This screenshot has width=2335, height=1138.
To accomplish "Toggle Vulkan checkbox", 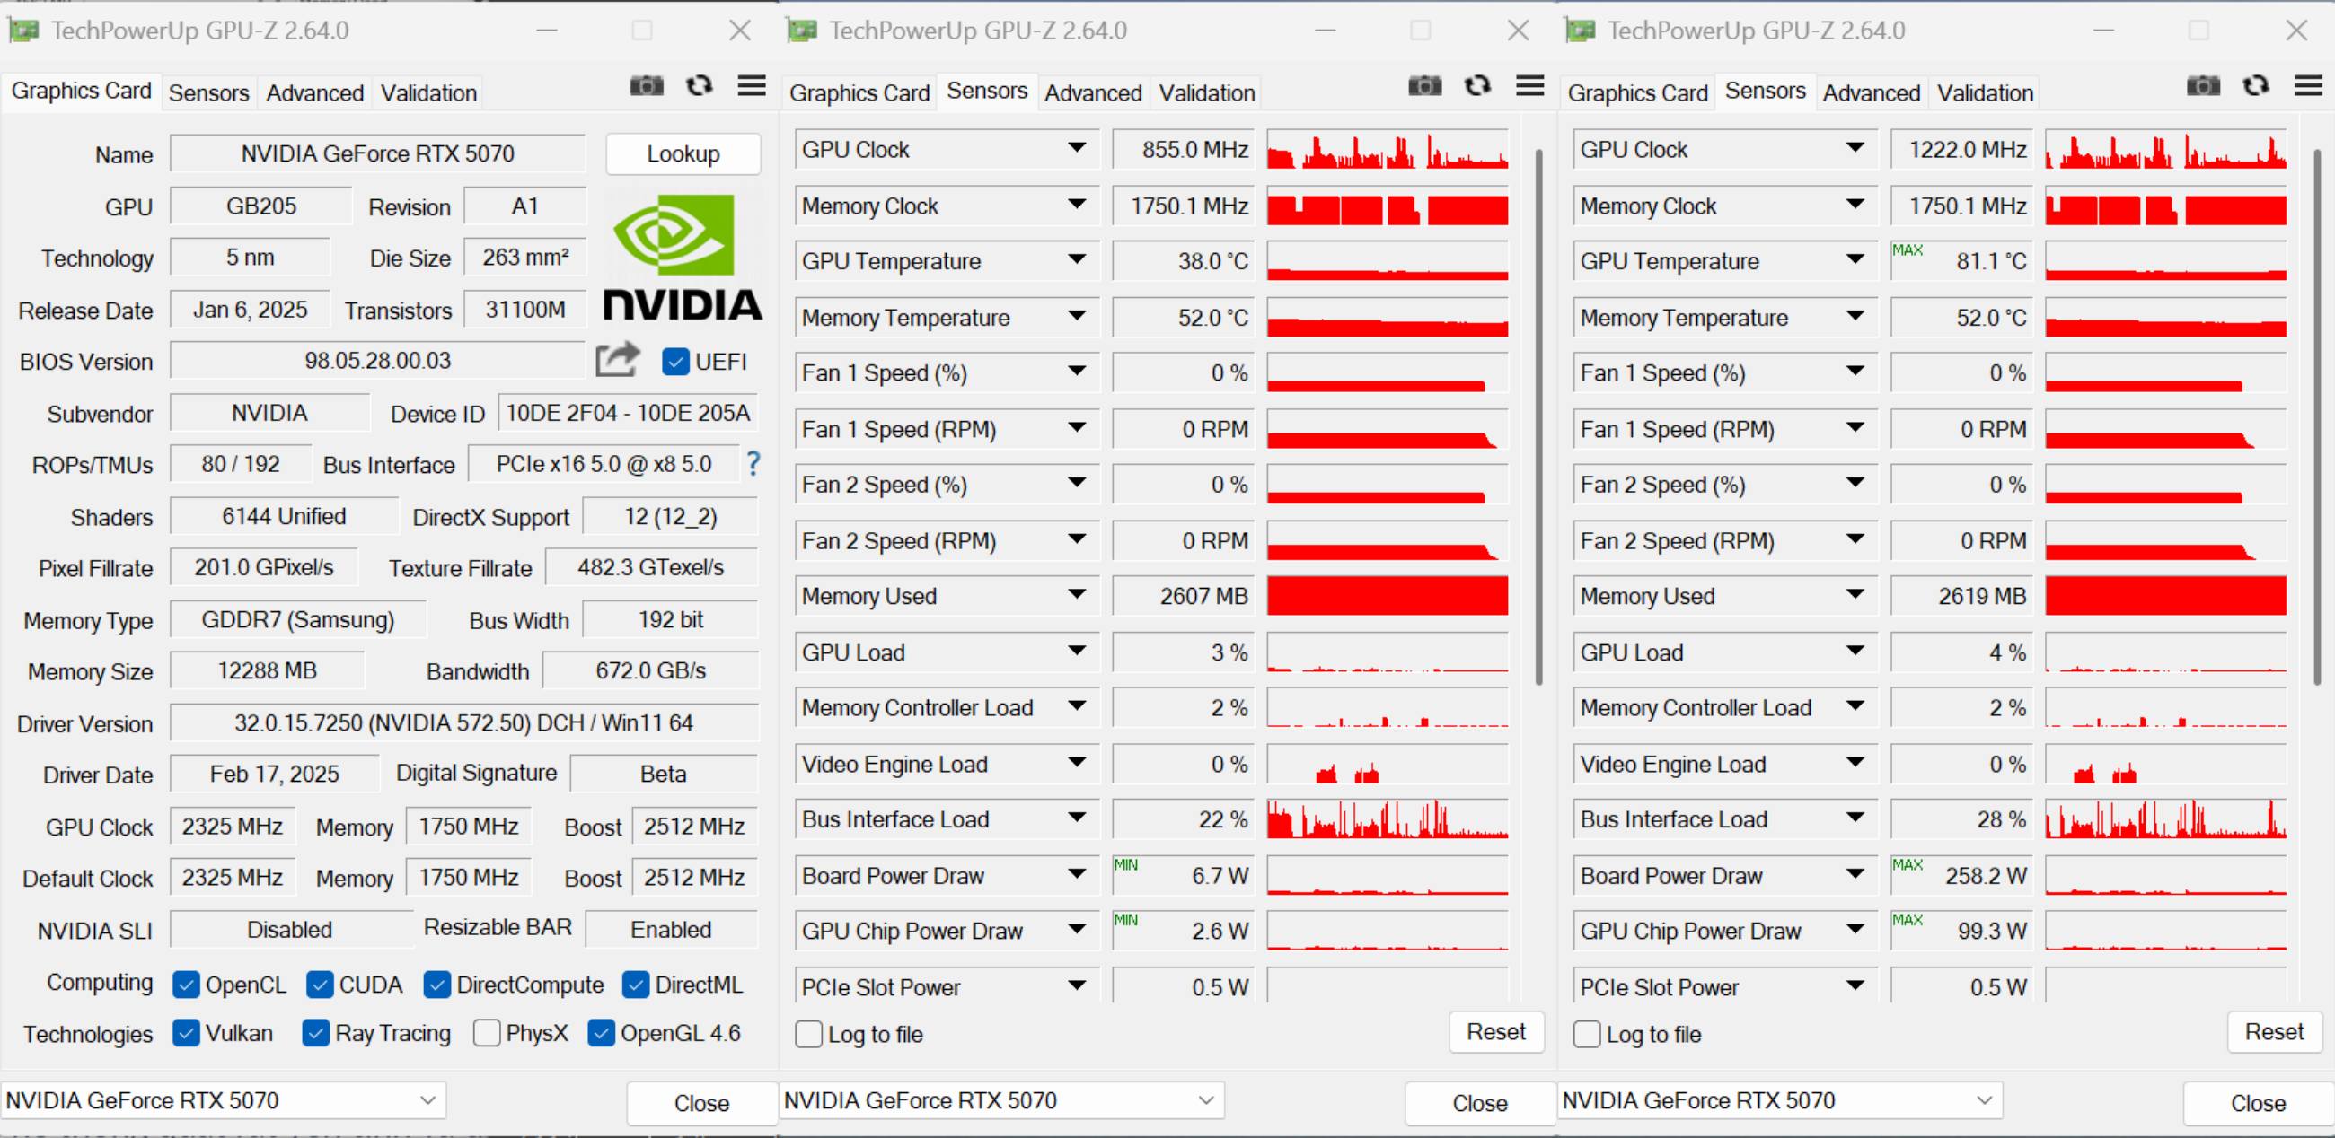I will [186, 1033].
